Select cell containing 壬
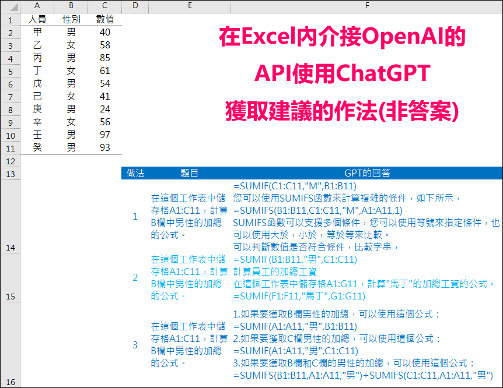The width and height of the screenshot is (503, 388). pos(37,135)
